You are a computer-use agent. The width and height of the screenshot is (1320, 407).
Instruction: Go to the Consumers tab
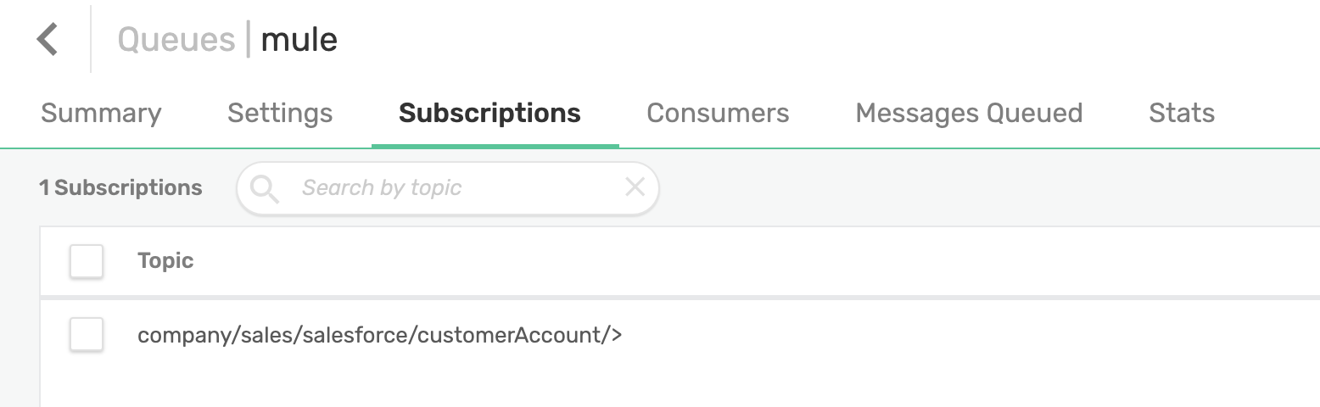tap(718, 114)
